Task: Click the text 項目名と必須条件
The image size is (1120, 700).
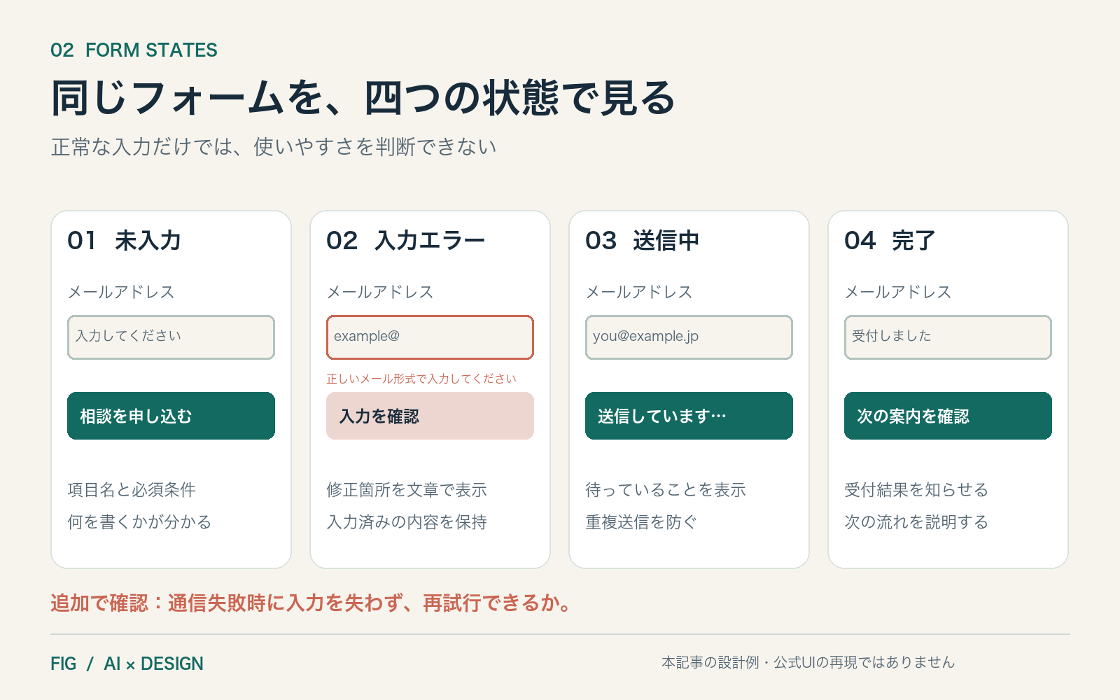Action: [x=132, y=490]
